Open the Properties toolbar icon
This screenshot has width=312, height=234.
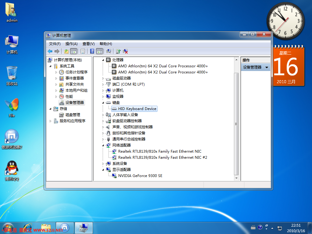pos(83,51)
